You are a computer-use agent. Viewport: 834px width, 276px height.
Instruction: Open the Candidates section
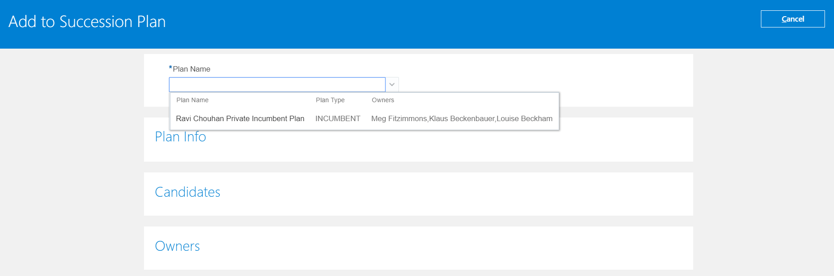pos(187,192)
